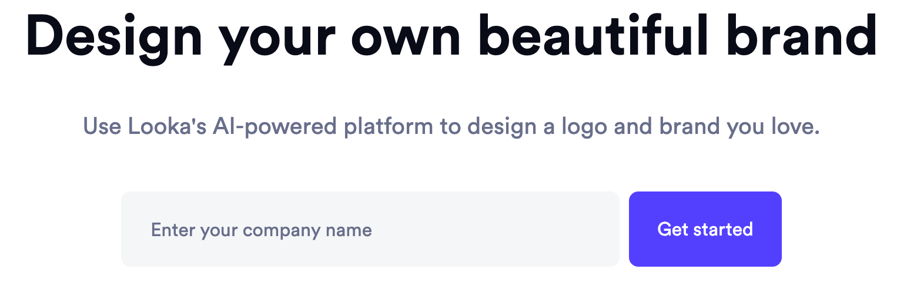Submit using the Get started button
The height and width of the screenshot is (289, 917).
[705, 229]
